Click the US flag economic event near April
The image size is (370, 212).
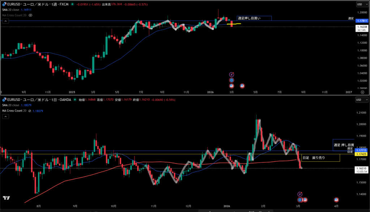(x=336, y=200)
